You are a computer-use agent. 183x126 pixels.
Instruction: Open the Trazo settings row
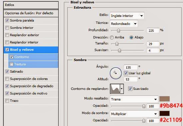pyautogui.click(x=31, y=101)
